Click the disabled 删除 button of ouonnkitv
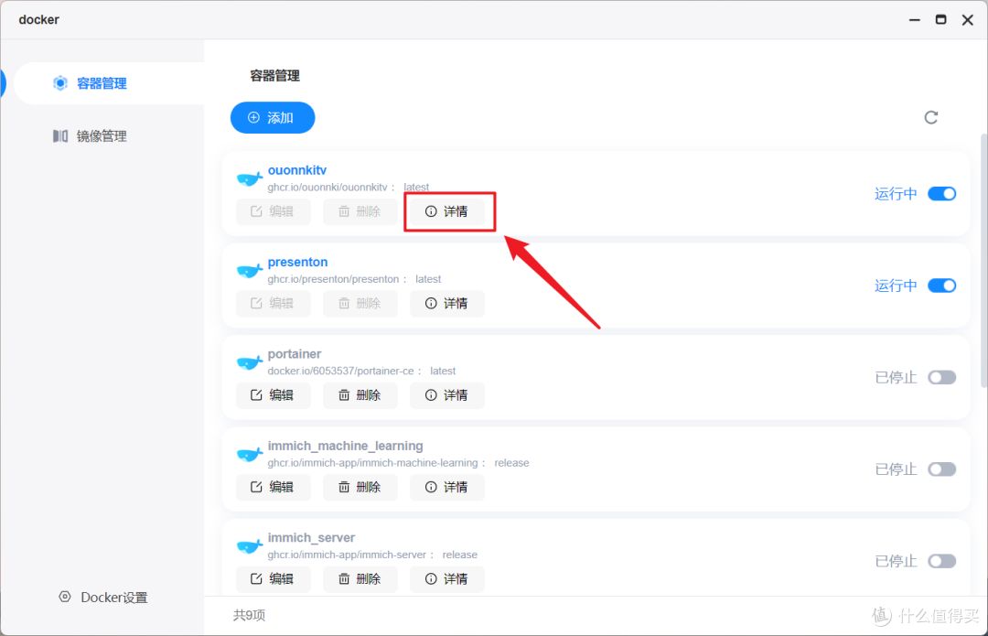Image resolution: width=988 pixels, height=636 pixels. [x=360, y=211]
